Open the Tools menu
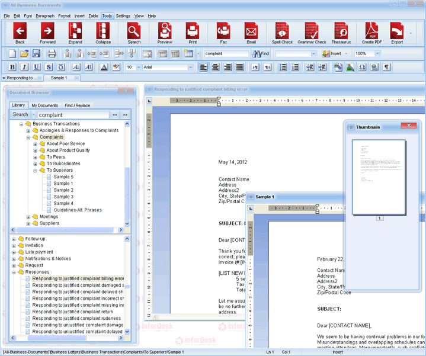Image resolution: width=426 pixels, height=356 pixels. coord(107,16)
